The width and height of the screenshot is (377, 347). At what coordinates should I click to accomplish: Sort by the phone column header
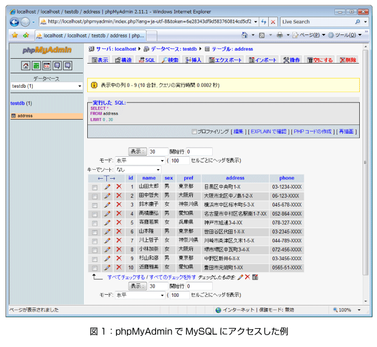click(287, 178)
